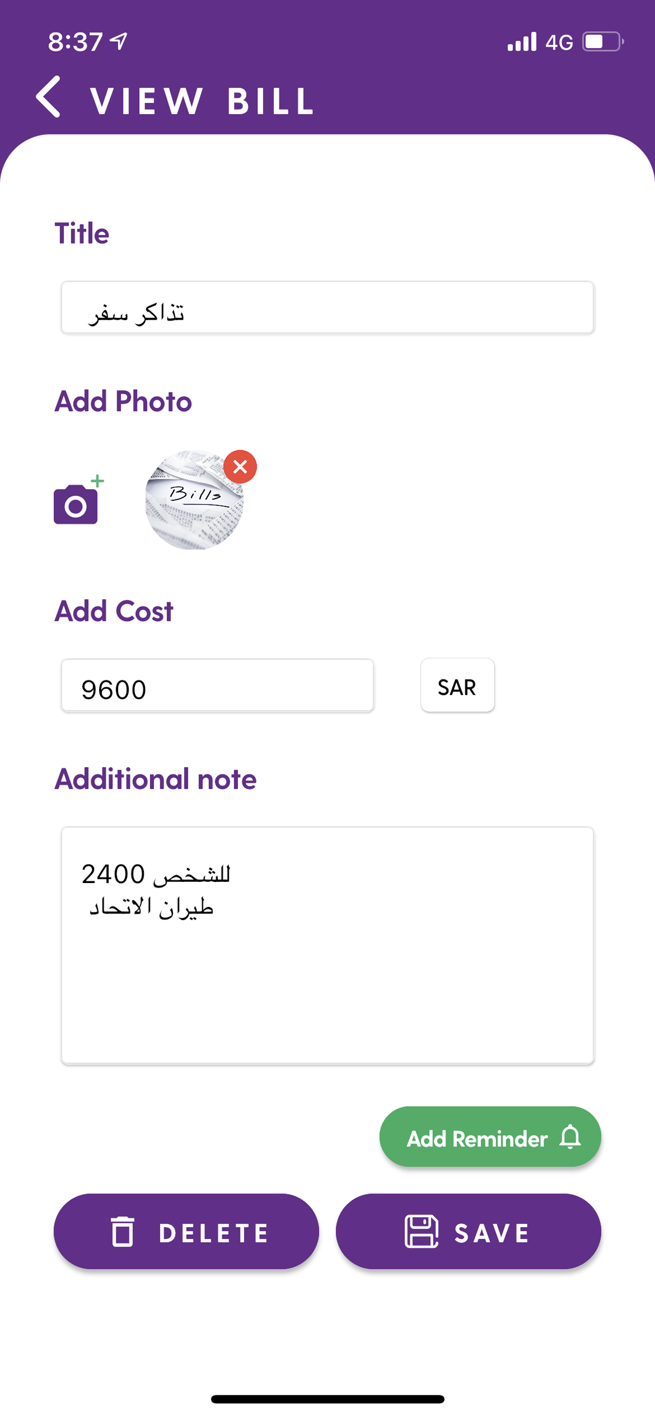Click the bell icon in Add Reminder

point(570,1137)
